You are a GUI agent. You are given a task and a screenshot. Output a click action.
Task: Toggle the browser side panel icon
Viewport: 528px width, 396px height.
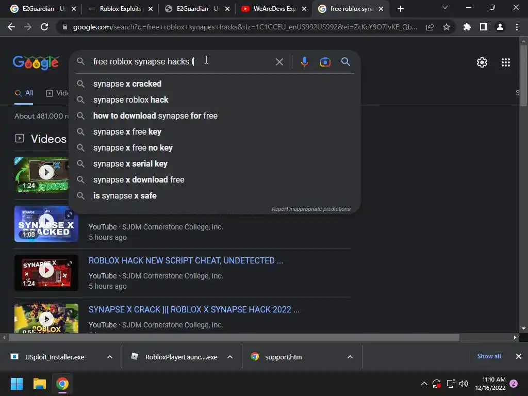coord(484,27)
